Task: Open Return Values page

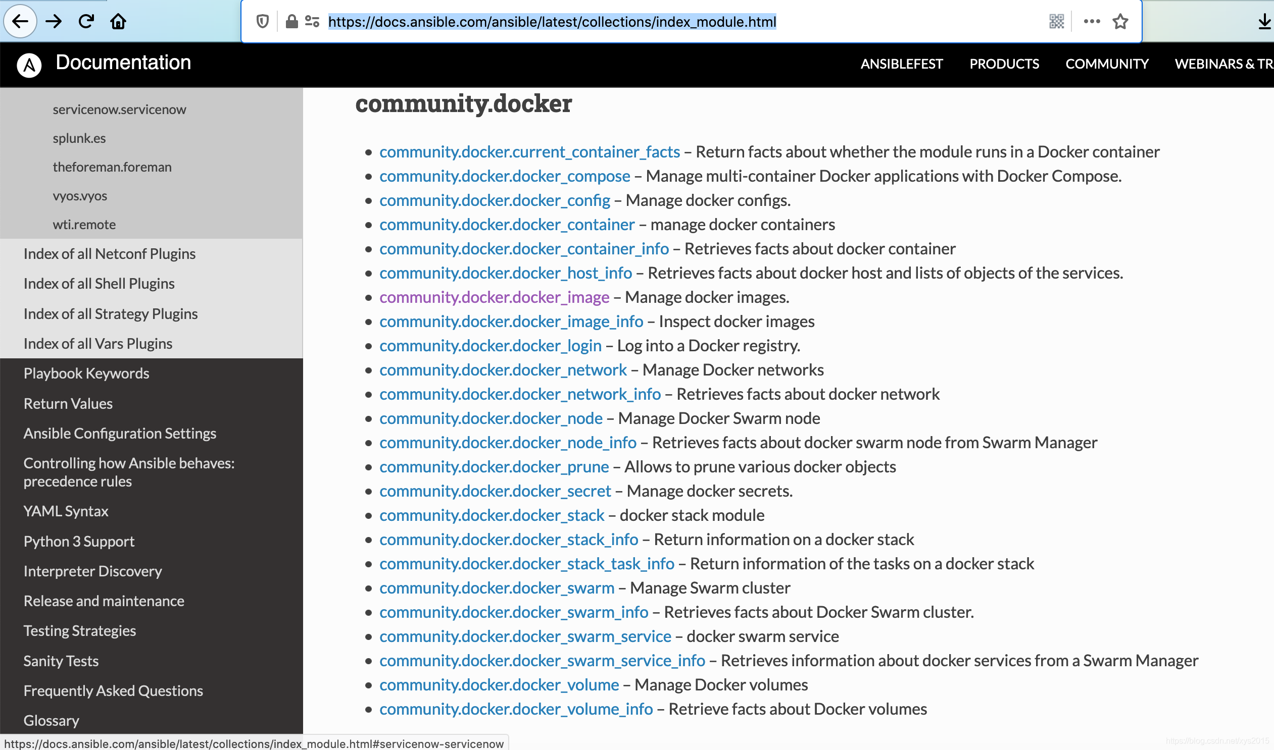Action: tap(68, 404)
